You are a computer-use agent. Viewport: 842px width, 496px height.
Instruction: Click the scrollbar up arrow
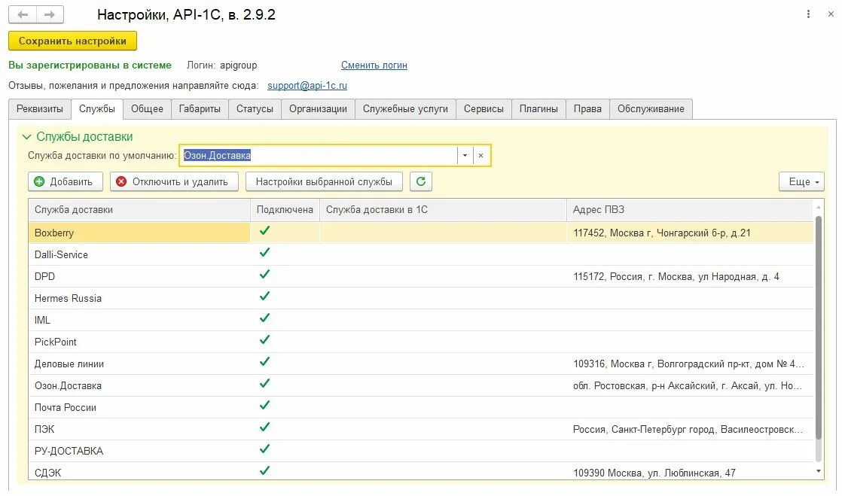(819, 207)
